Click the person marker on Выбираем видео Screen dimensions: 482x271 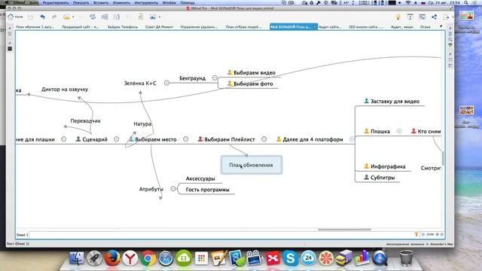(x=230, y=72)
